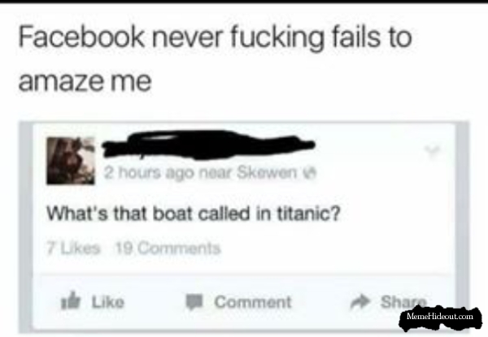Click the Skewen location link

[267, 172]
